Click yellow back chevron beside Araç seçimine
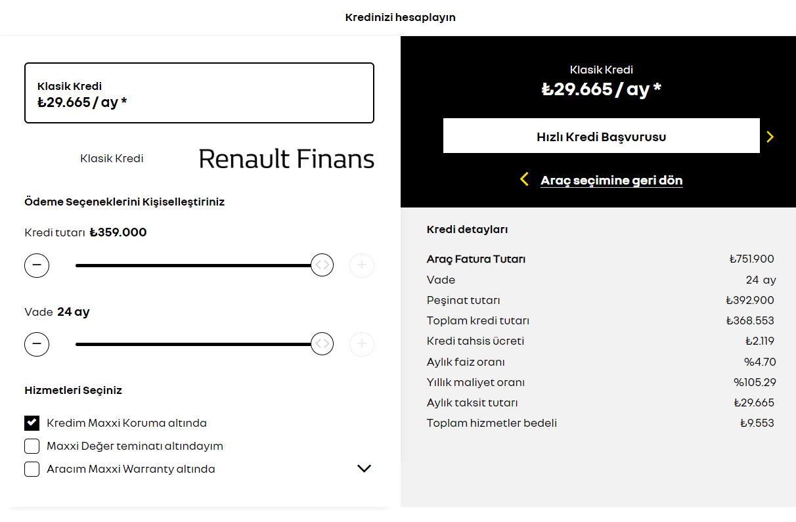796x522 pixels. pos(524,179)
